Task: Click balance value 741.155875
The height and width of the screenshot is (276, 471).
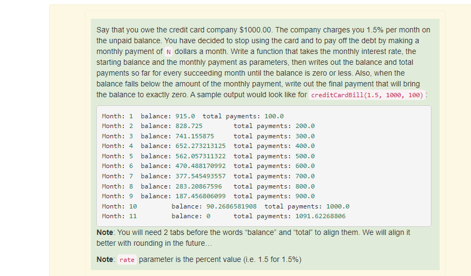Action: tap(195, 136)
